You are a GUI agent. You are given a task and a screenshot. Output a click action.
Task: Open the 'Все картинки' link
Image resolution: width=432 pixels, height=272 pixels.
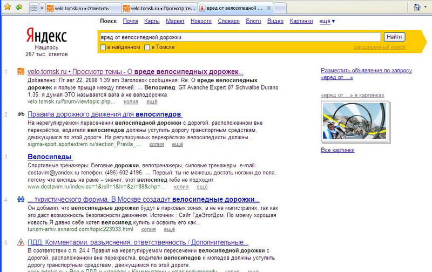337,150
